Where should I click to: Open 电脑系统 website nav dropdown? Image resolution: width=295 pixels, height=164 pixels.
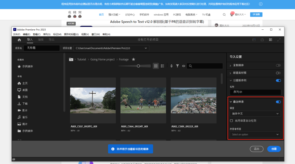pyautogui.click(x=191, y=14)
